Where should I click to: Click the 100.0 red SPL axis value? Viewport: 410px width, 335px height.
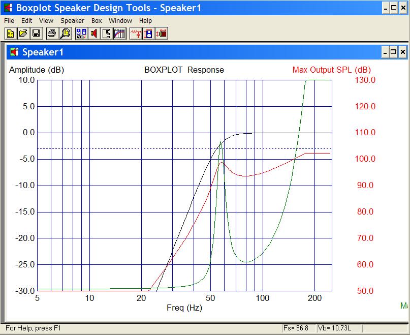click(365, 159)
